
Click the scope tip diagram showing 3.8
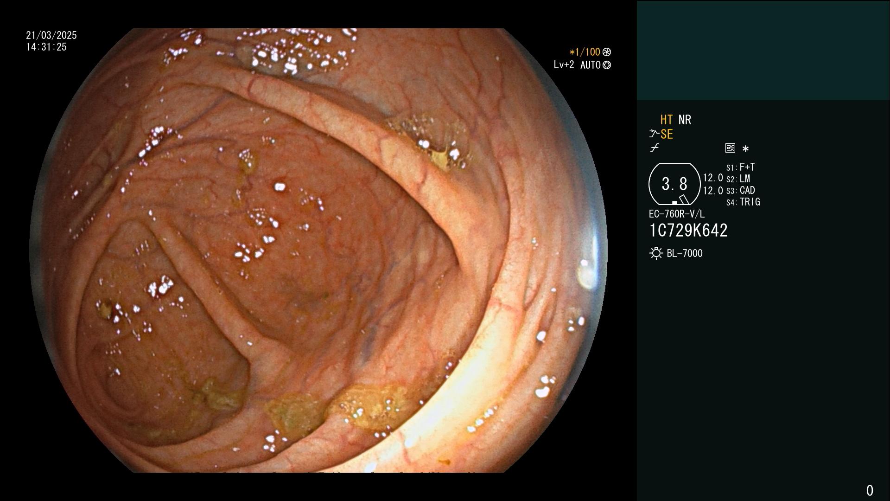[674, 184]
